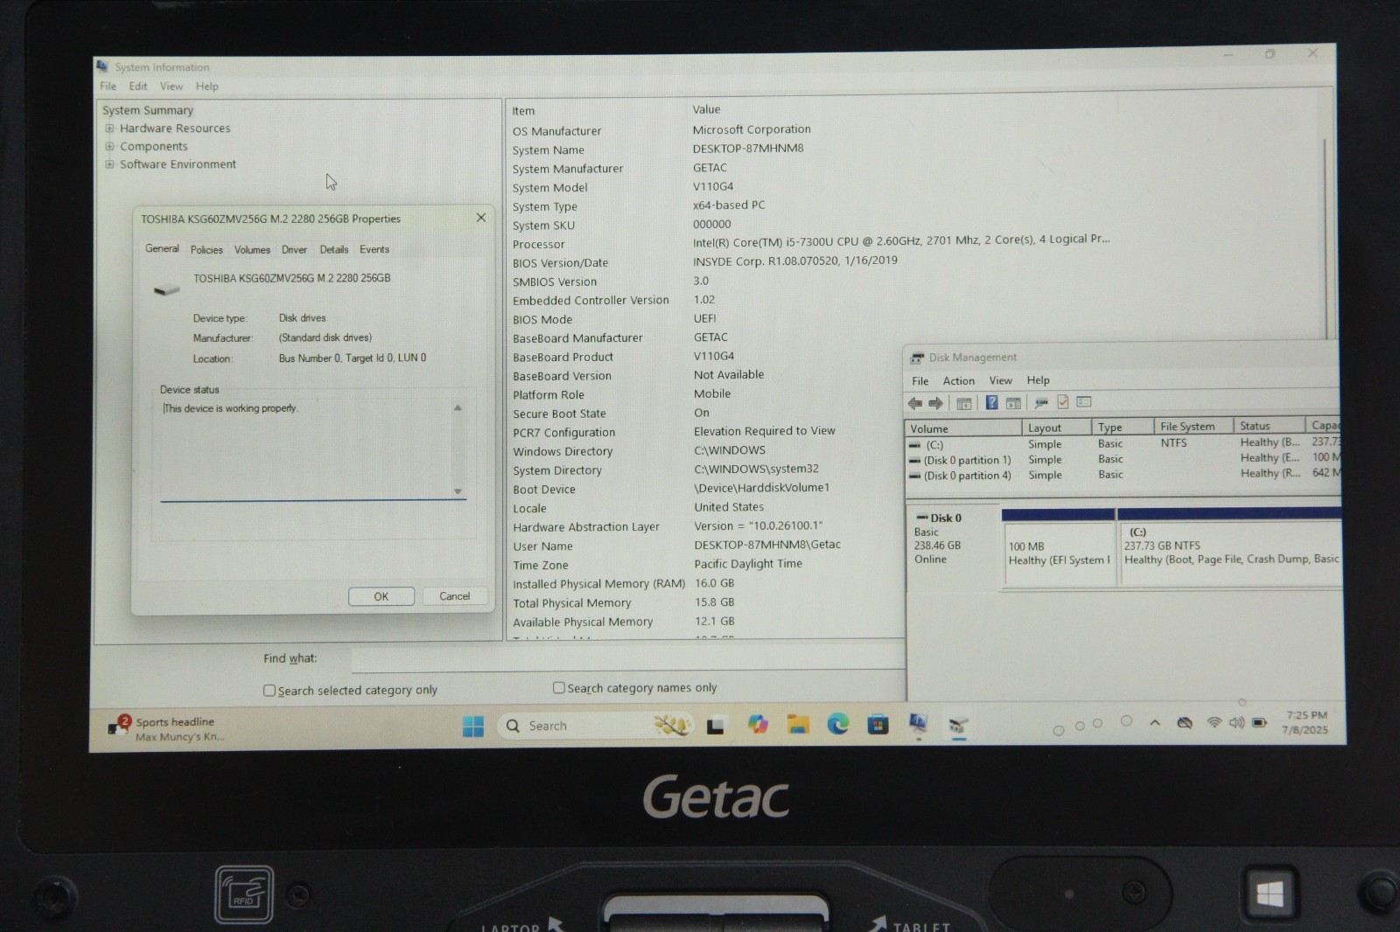Open File menu in Disk Management
The height and width of the screenshot is (932, 1400).
point(920,381)
